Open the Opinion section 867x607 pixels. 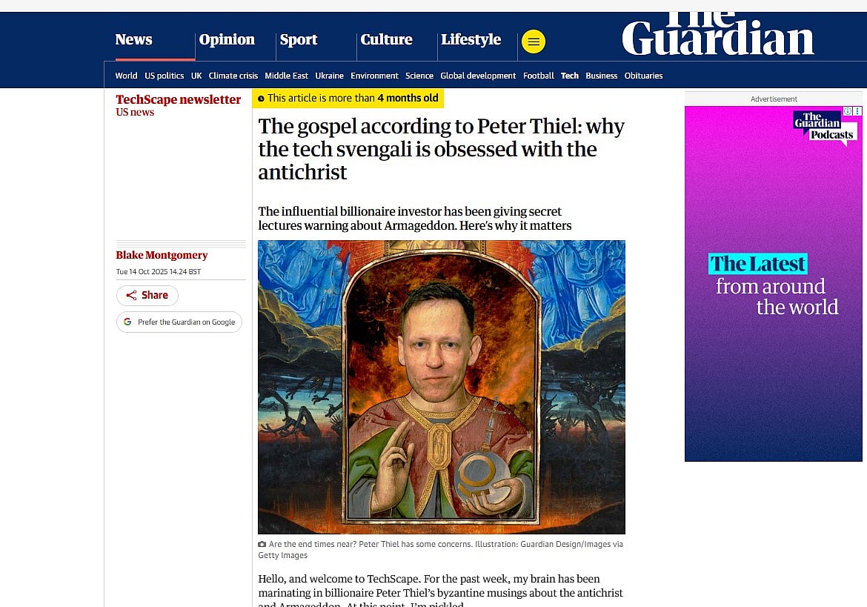[227, 39]
